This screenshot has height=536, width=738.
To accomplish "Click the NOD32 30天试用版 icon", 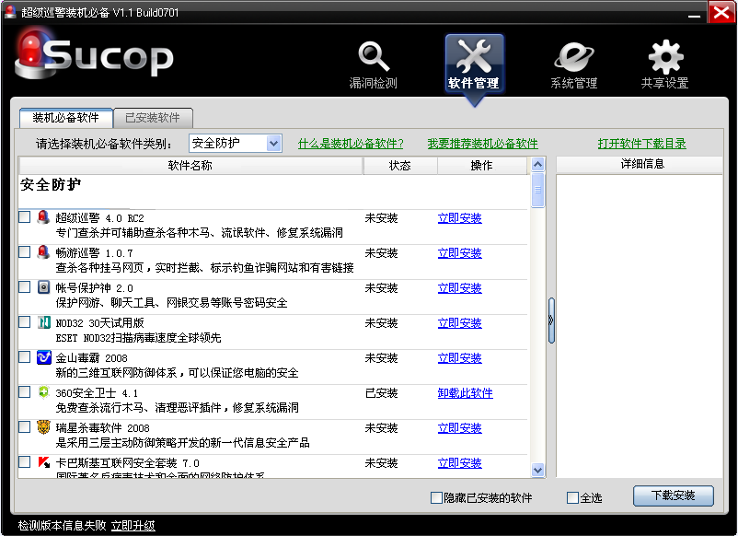I will pyautogui.click(x=43, y=322).
